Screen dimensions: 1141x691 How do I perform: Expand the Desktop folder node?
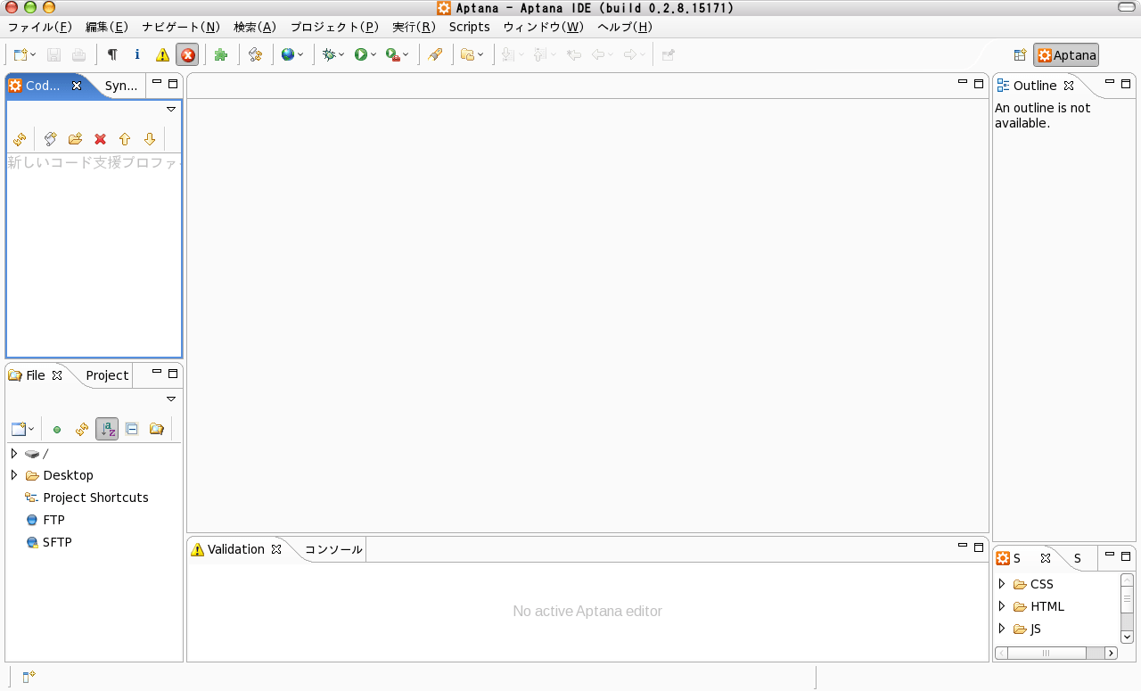point(14,475)
